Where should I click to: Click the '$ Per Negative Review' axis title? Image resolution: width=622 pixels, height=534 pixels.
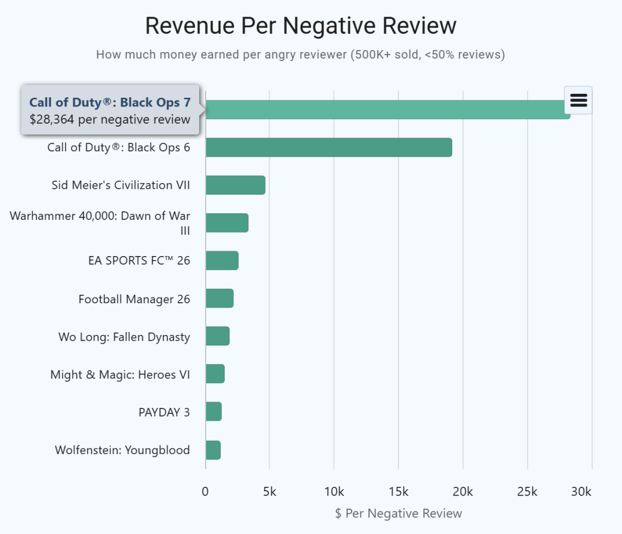click(399, 513)
